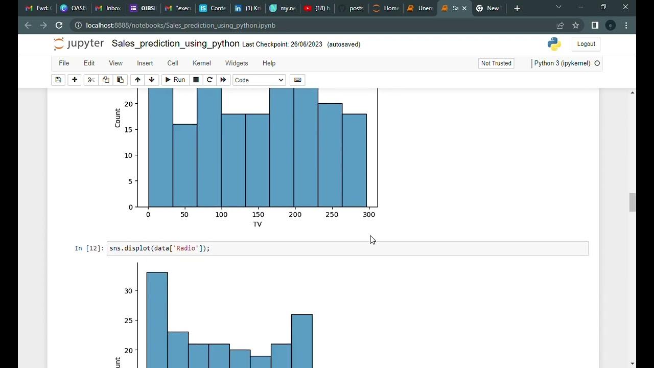This screenshot has height=368, width=654.
Task: Save notebook with the floppy disk icon
Action: tap(58, 80)
